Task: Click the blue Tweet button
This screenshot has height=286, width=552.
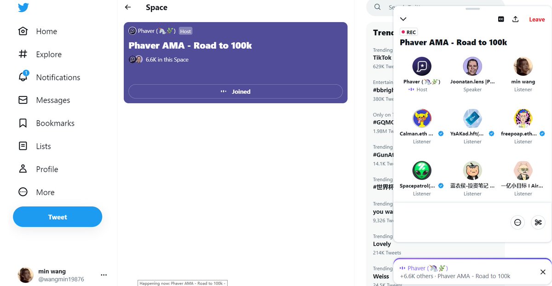Action: [x=57, y=217]
